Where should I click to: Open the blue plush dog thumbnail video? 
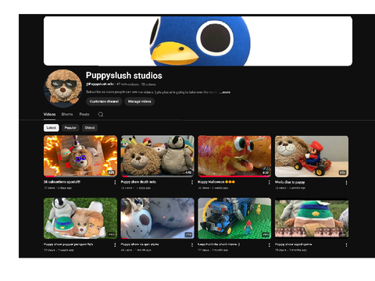coord(157,219)
